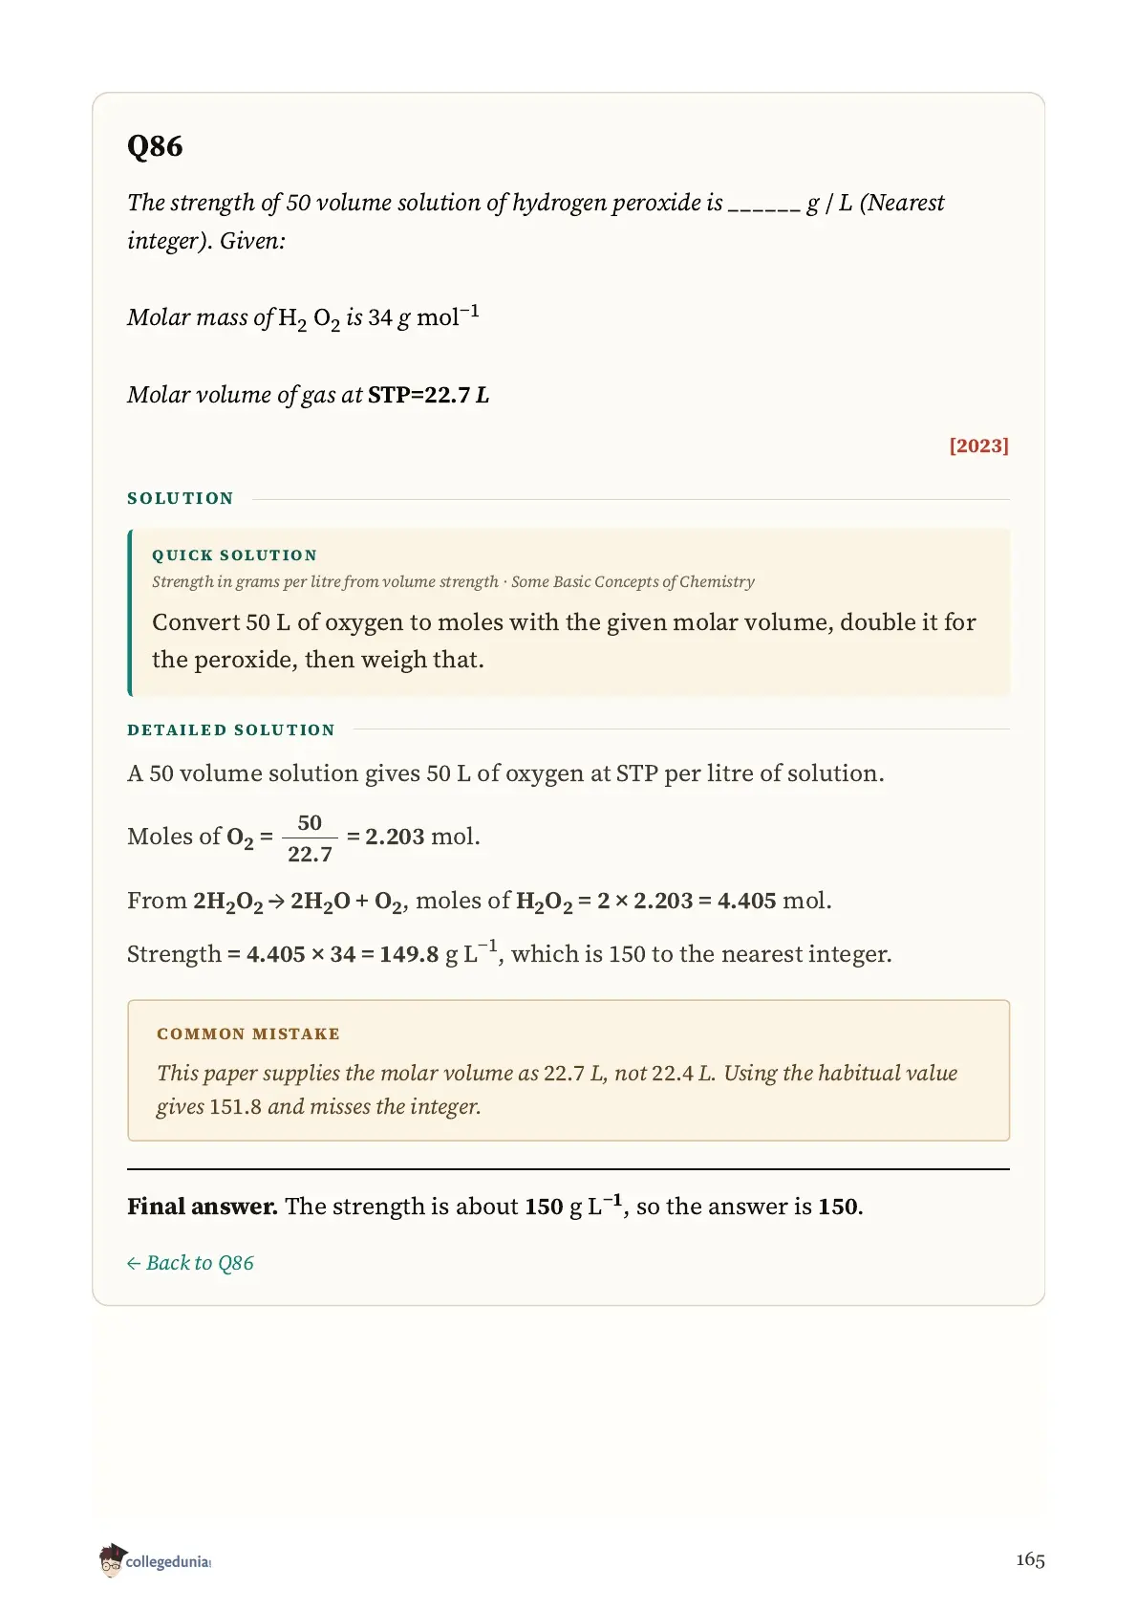Viewport: 1137px width, 1610px height.
Task: Click the SOLUTION section label
Action: click(x=181, y=498)
